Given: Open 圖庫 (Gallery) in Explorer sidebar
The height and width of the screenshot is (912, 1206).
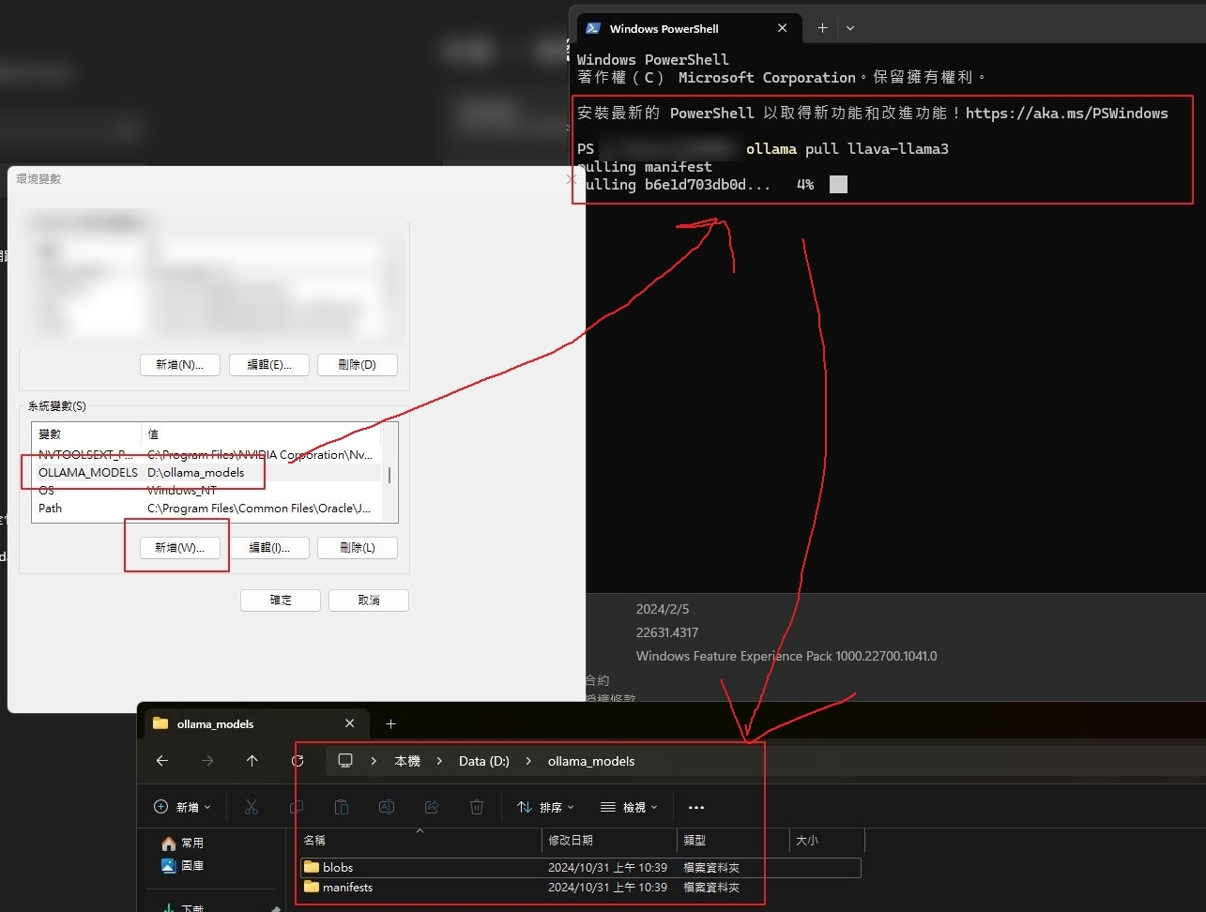Looking at the screenshot, I should pos(182,865).
